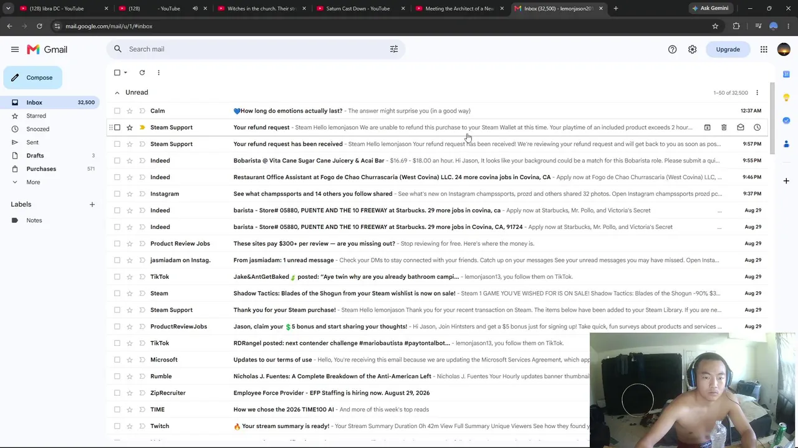Open the search options filter icon
The height and width of the screenshot is (448, 798).
coord(394,49)
